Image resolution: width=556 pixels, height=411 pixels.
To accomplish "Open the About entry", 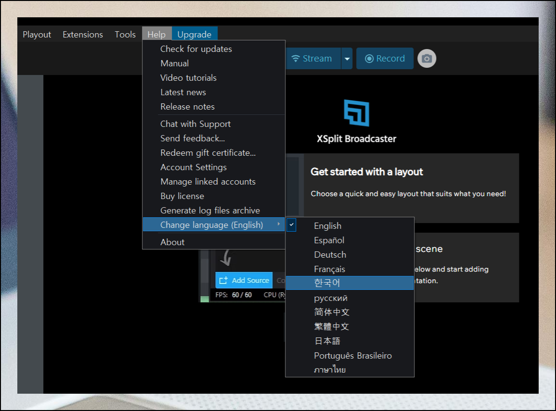I will pyautogui.click(x=214, y=242).
